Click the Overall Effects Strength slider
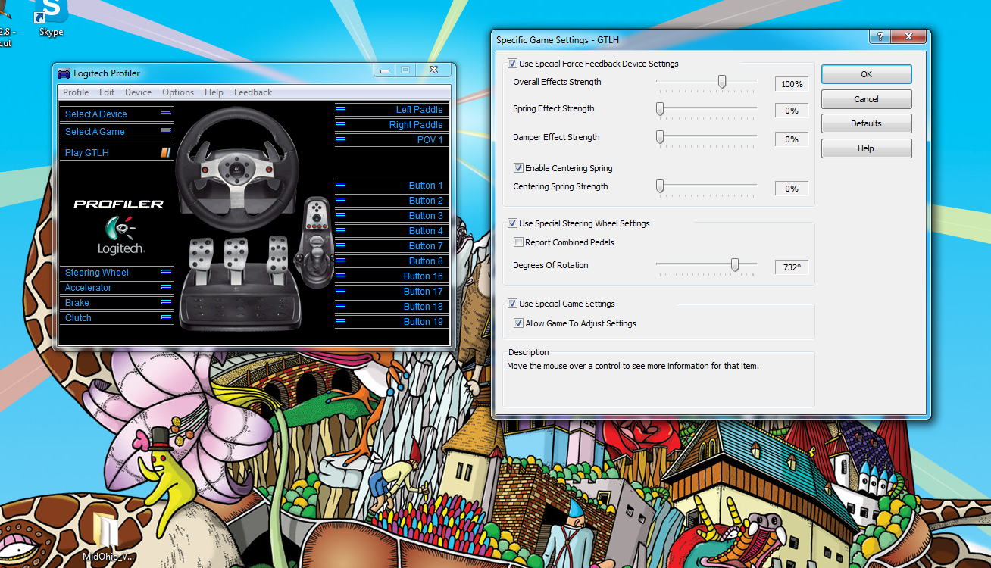Viewport: 991px width, 568px height. [722, 81]
